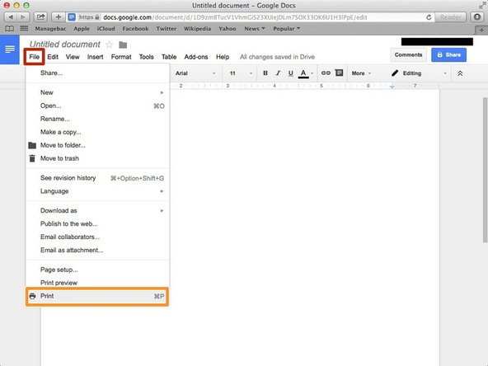Select Print preview
This screenshot has width=488, height=366.
pyautogui.click(x=97, y=283)
